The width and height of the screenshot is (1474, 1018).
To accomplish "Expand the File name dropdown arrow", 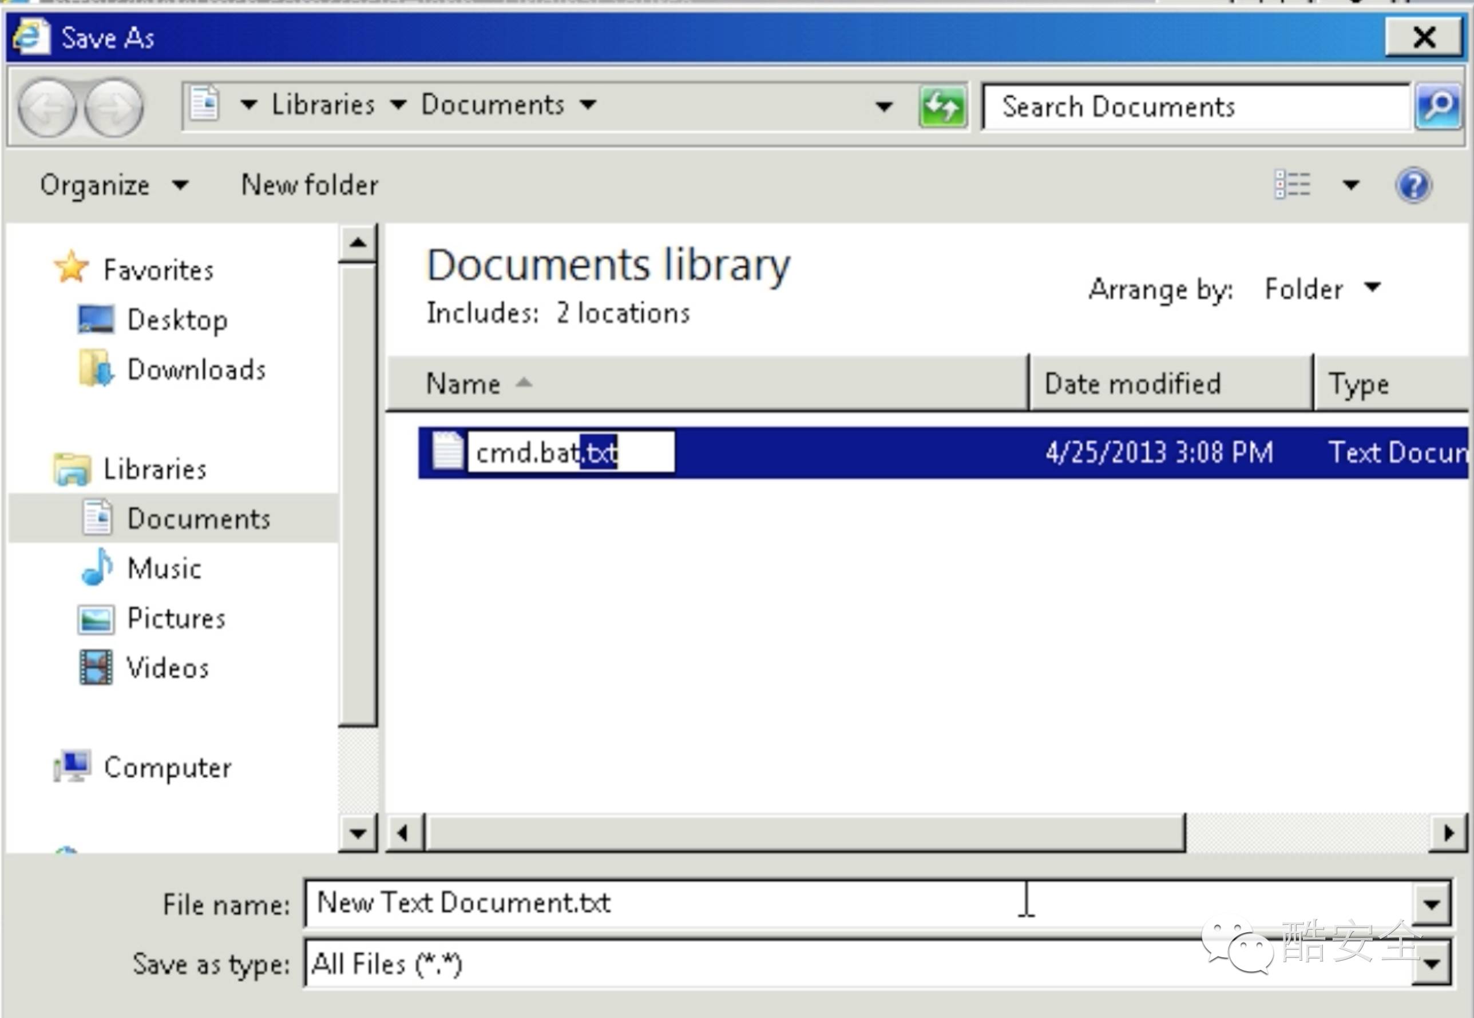I will point(1431,903).
